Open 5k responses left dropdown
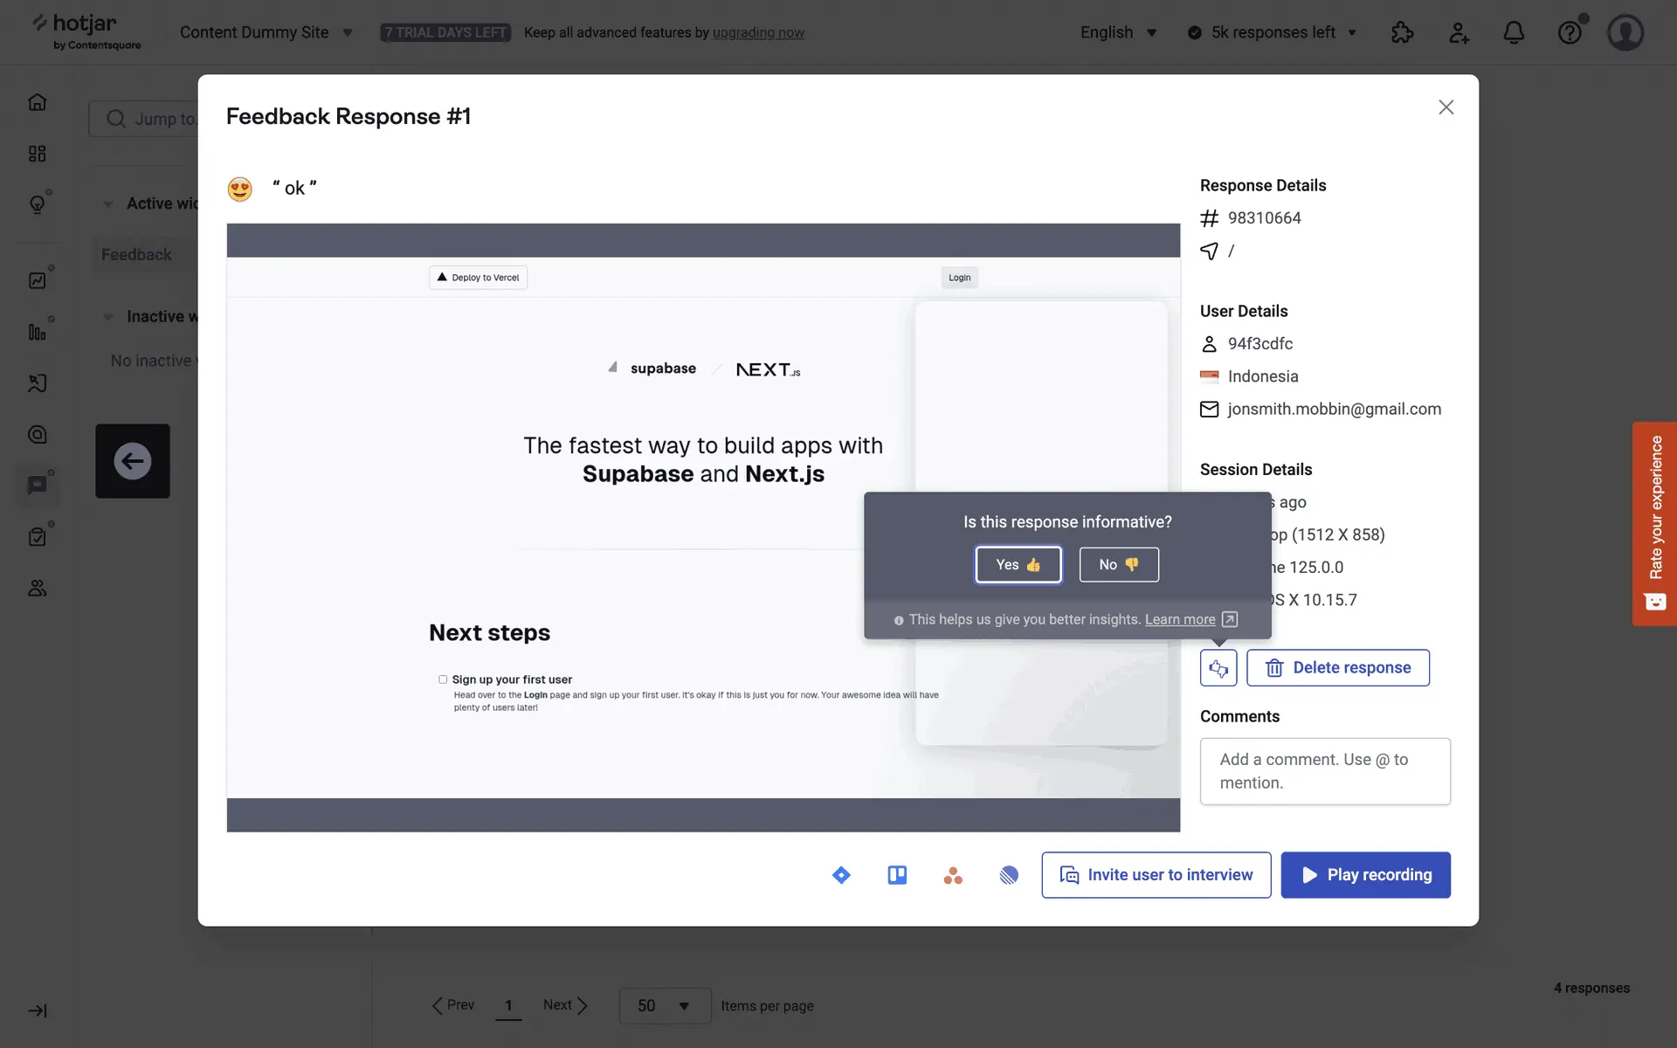 tap(1273, 32)
